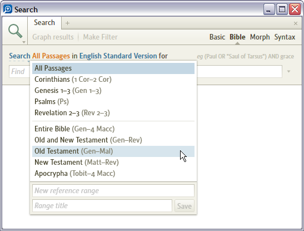Click into the Find search box
The image size is (304, 231).
point(146,71)
